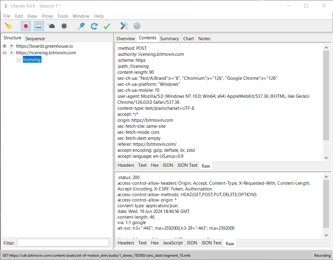Open Tools wrench and screwdriver icon

pyautogui.click(x=124, y=26)
